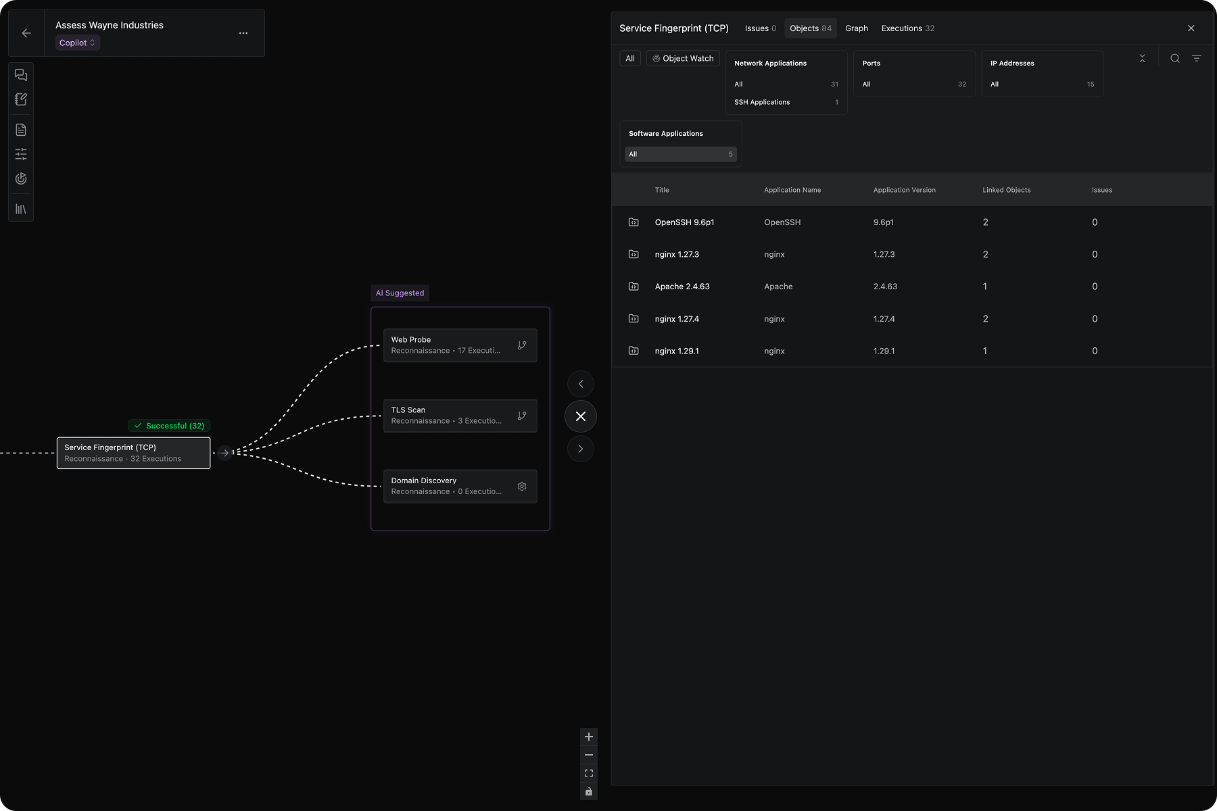The height and width of the screenshot is (811, 1217).
Task: Zoom in the canvas with plus button
Action: [589, 737]
